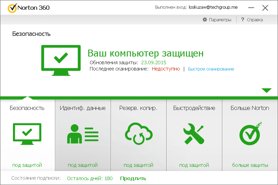Click 'больше защиты' under Больше Norton
Viewport: 278px width, 185px height.
[250, 165]
